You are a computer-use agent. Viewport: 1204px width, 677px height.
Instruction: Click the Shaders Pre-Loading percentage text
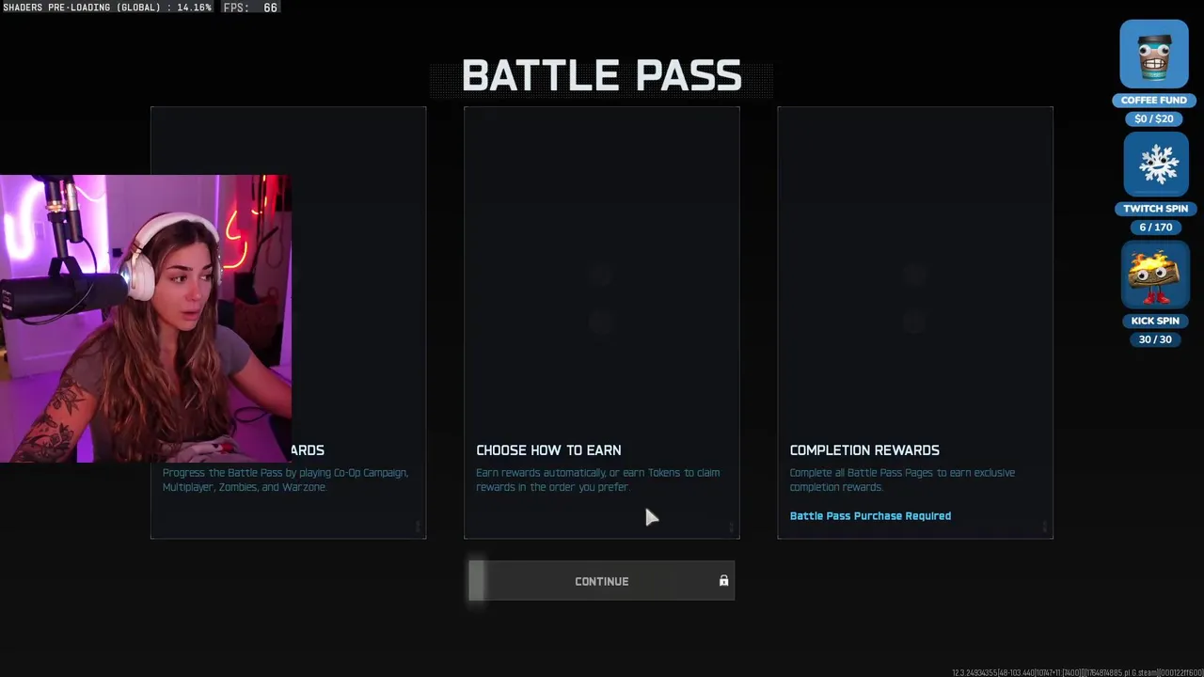coord(107,8)
